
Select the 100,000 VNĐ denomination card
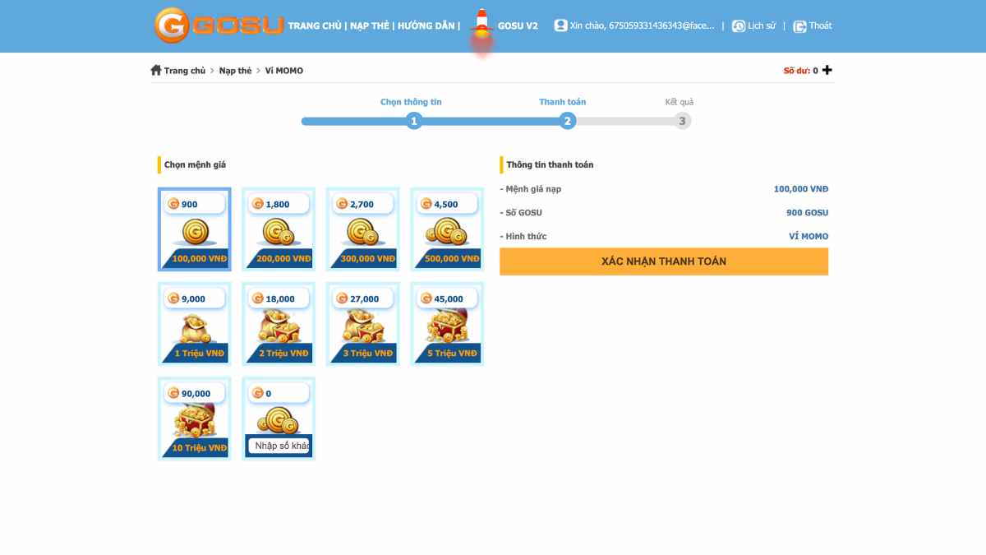[x=195, y=229]
